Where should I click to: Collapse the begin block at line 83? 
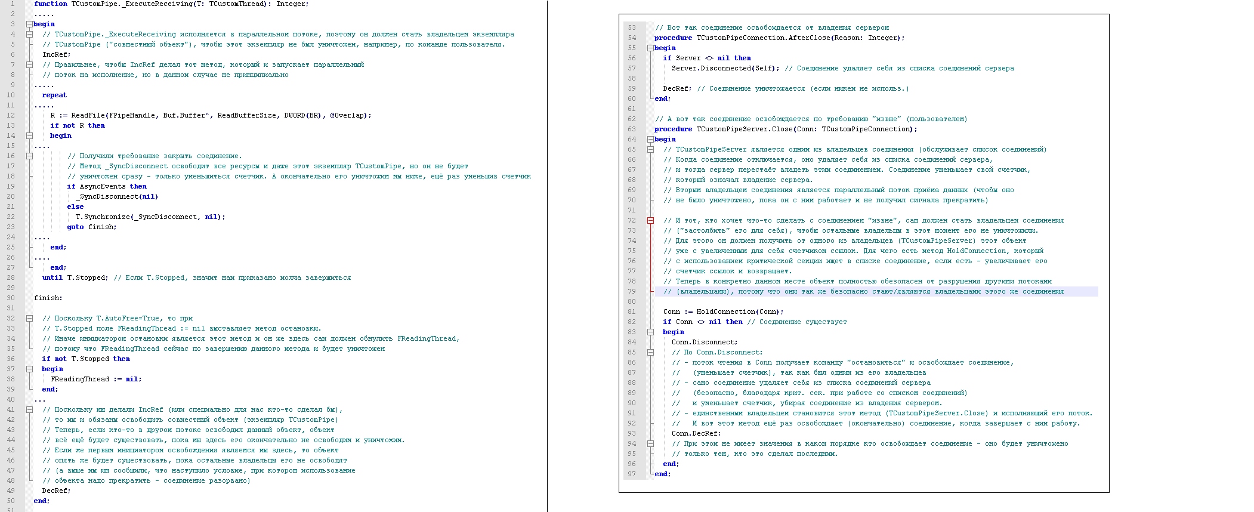tap(650, 332)
